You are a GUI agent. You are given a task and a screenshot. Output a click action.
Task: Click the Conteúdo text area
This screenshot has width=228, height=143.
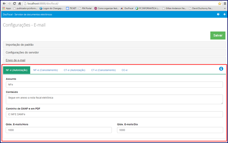click(x=114, y=100)
